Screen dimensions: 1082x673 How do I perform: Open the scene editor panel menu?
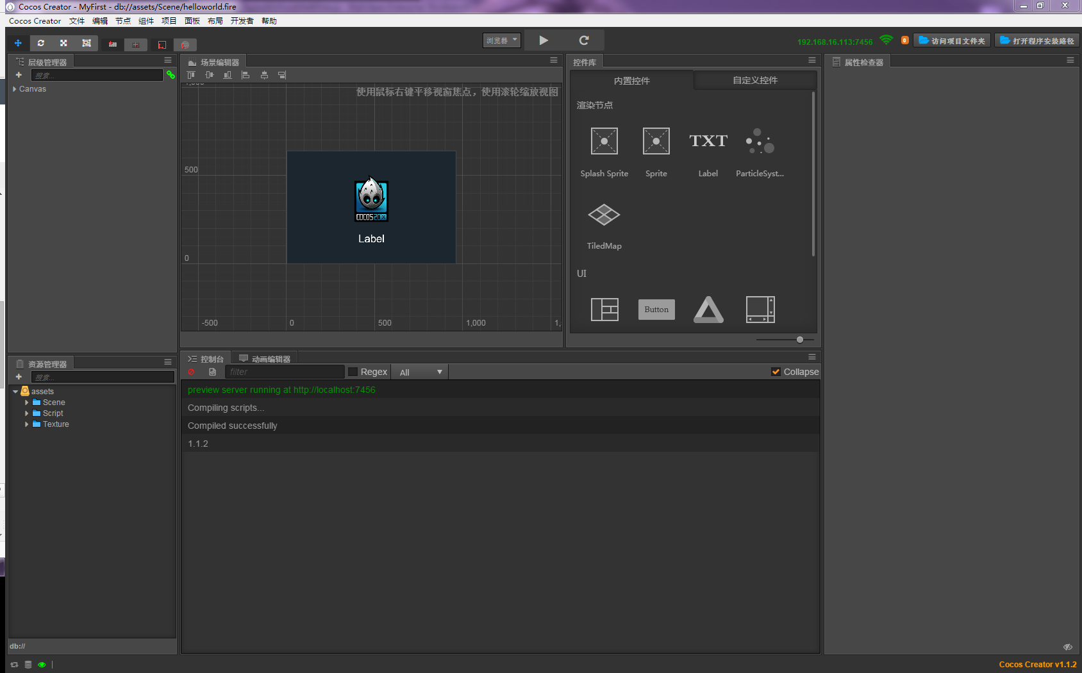coord(554,60)
